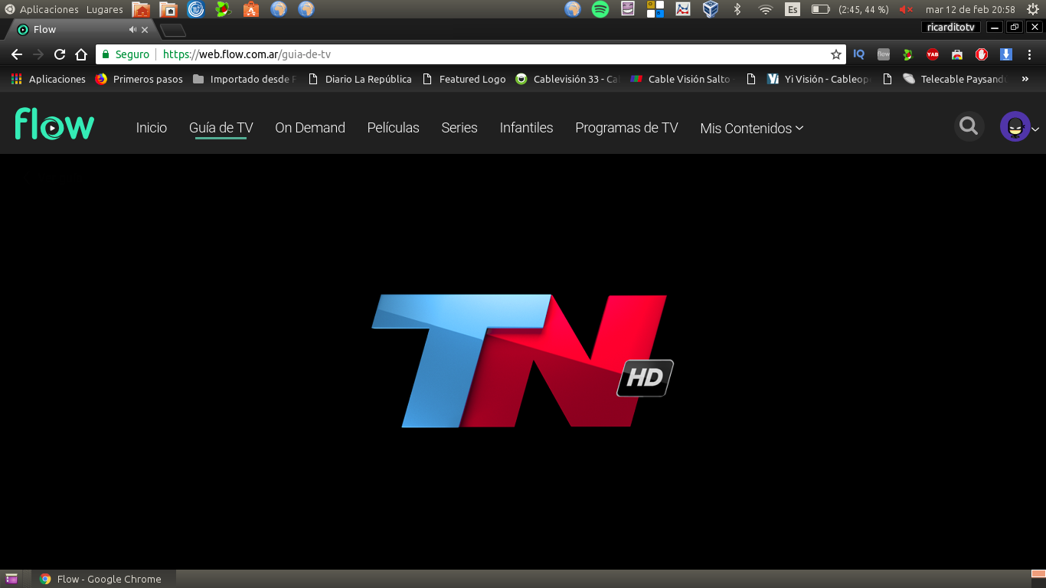Click the ricarditotv Chrome profile button
This screenshot has width=1046, height=588.
[950, 28]
